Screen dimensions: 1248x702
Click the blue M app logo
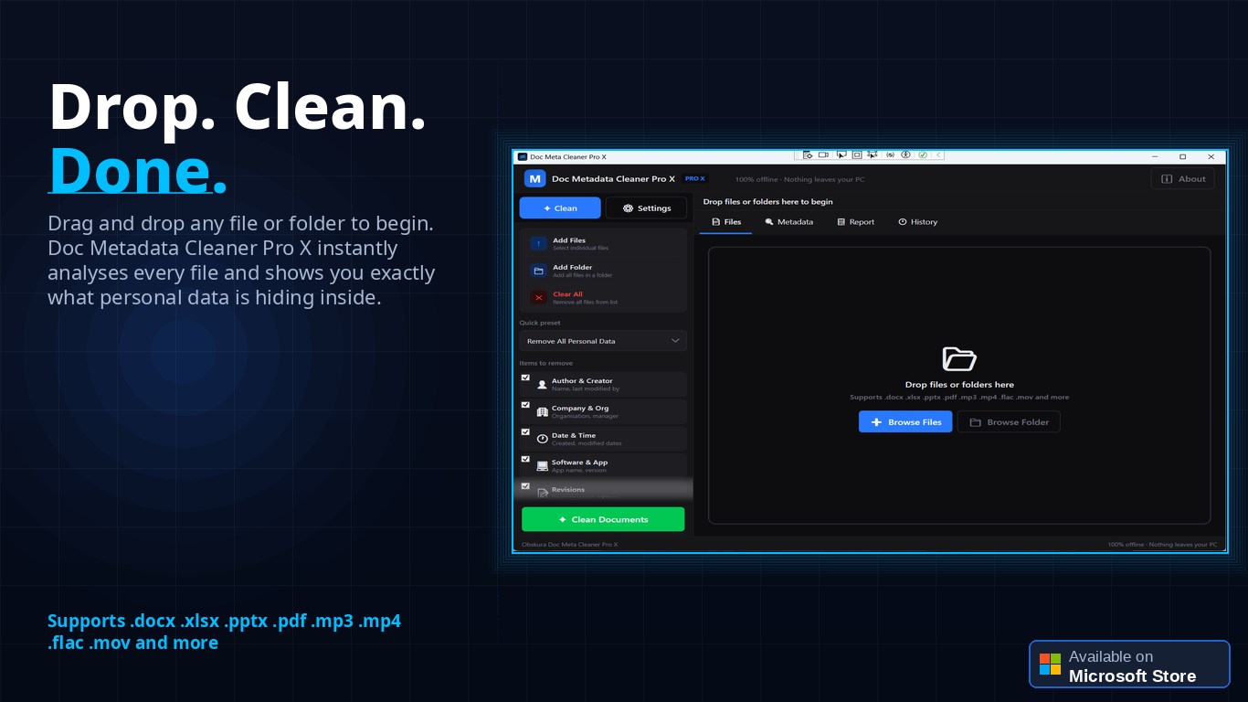click(x=534, y=179)
